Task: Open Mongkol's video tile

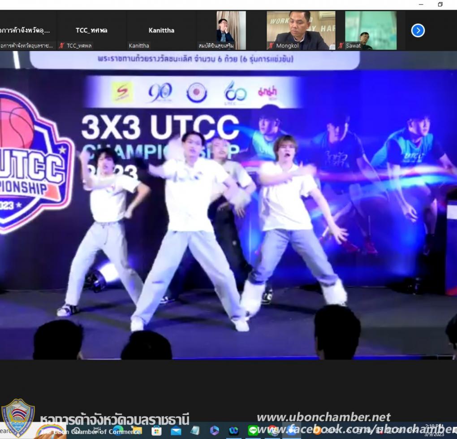Action: pyautogui.click(x=301, y=30)
